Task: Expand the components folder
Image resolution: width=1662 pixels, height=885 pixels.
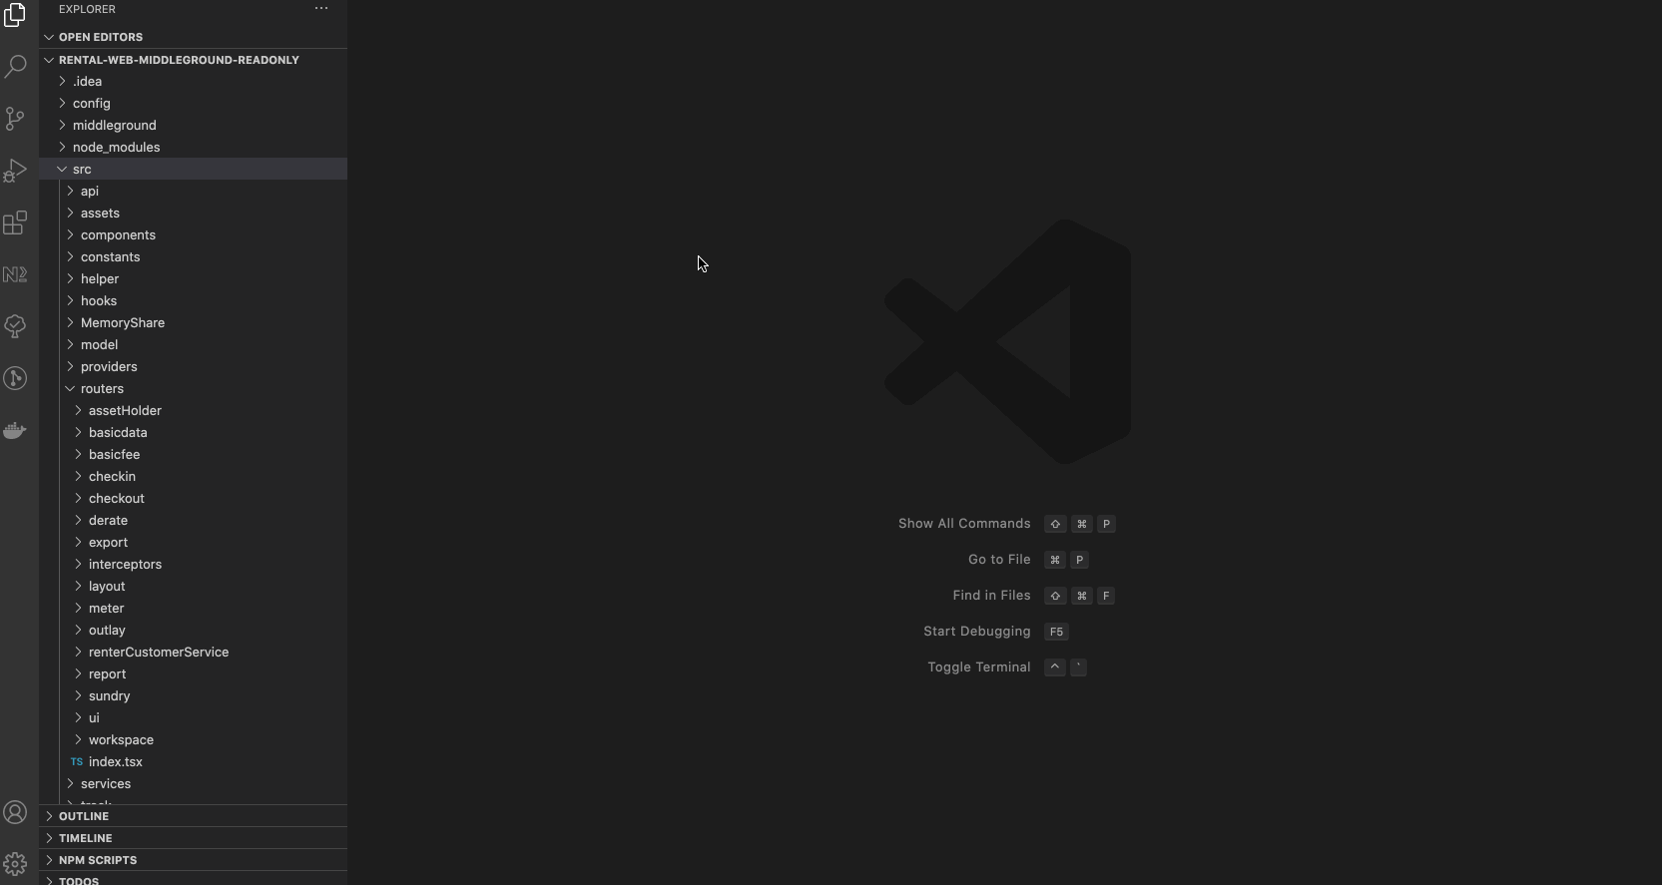Action: 193,235
